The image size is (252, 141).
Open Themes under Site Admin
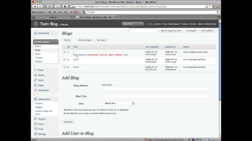[39, 58]
